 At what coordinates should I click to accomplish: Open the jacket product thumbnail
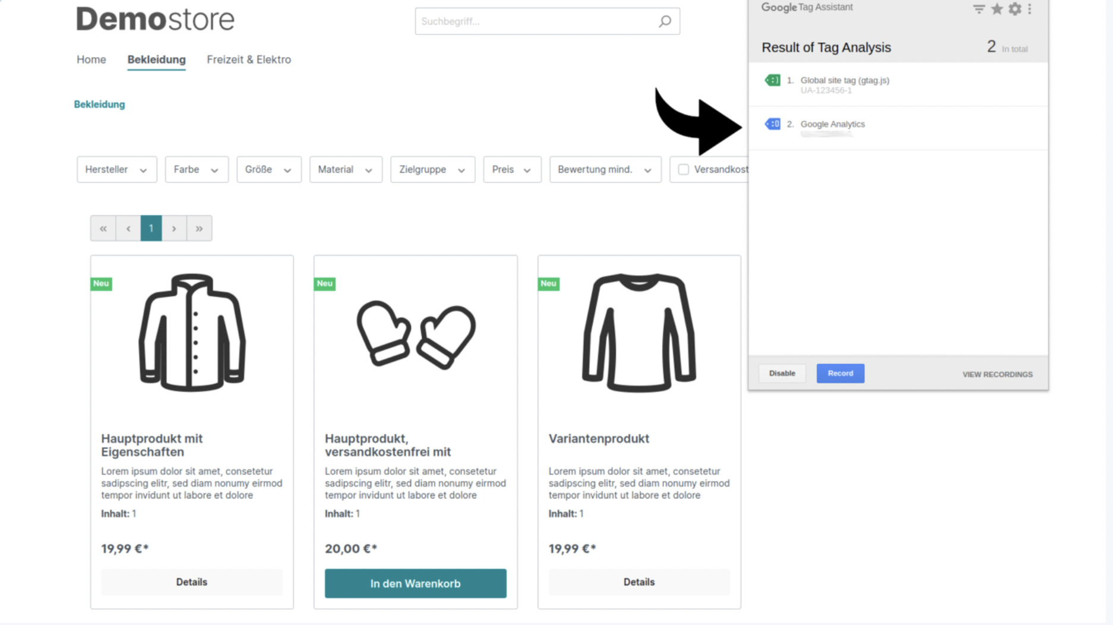192,333
